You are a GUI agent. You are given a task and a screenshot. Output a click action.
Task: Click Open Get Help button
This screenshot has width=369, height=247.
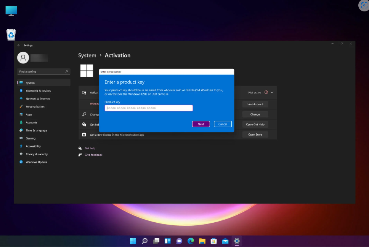coord(255,124)
